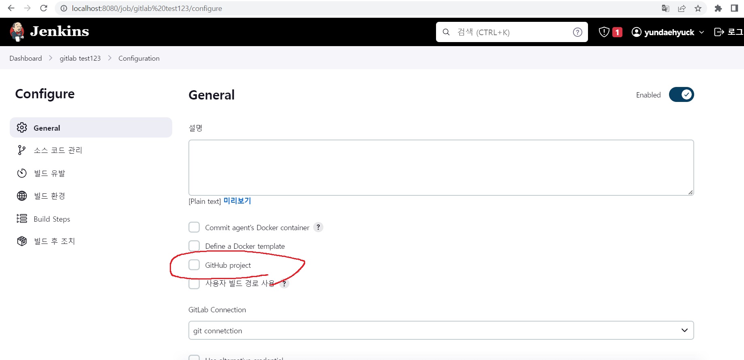The image size is (744, 360).
Task: Check Commit agent's Docker container
Action: click(x=194, y=227)
